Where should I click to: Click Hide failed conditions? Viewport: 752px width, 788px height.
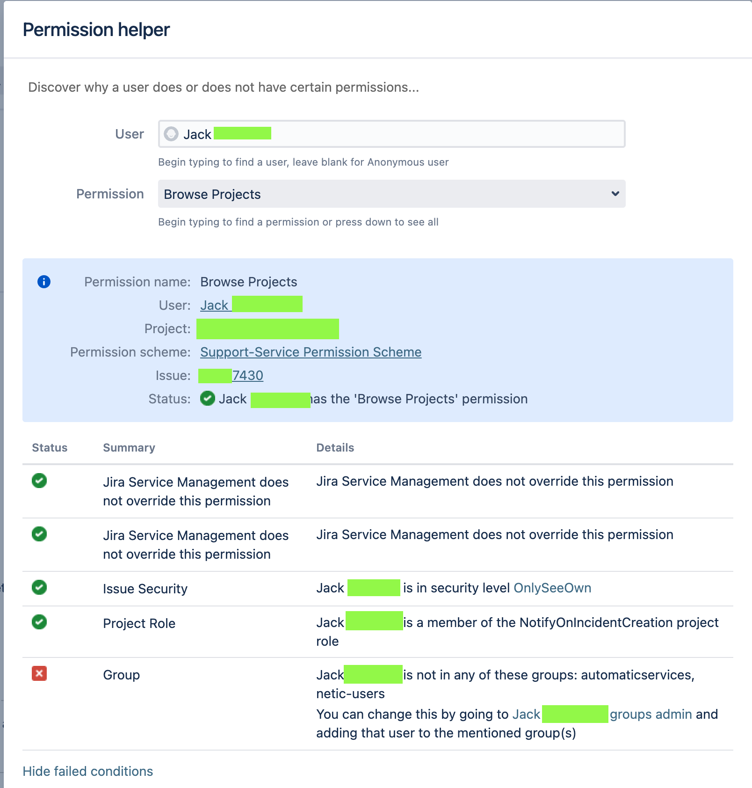coord(88,771)
